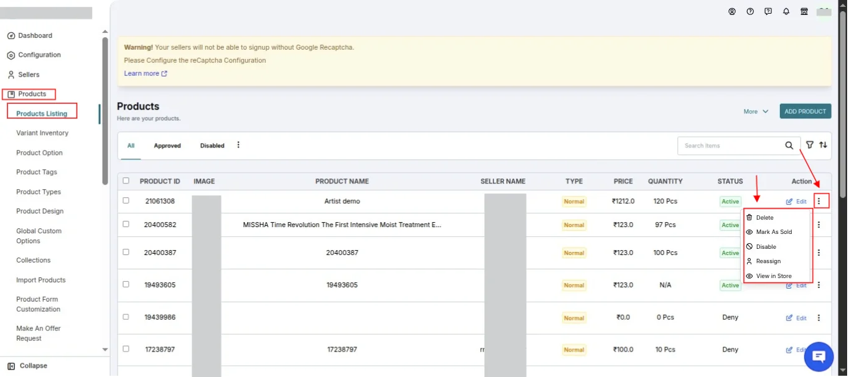The image size is (849, 377).
Task: Follow the Learn more link
Action: [142, 73]
